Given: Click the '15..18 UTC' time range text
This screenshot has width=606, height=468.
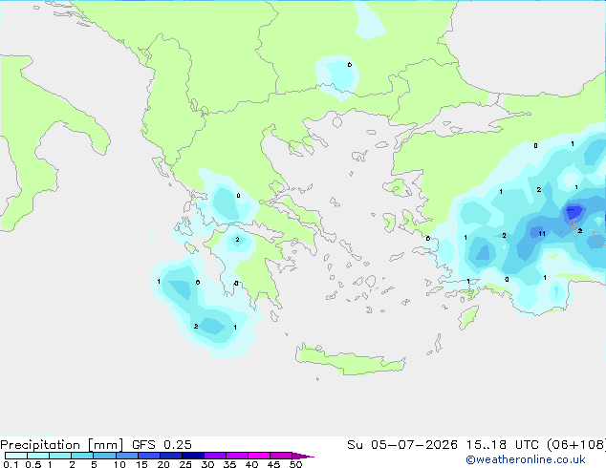Looking at the screenshot, I should (x=502, y=445).
